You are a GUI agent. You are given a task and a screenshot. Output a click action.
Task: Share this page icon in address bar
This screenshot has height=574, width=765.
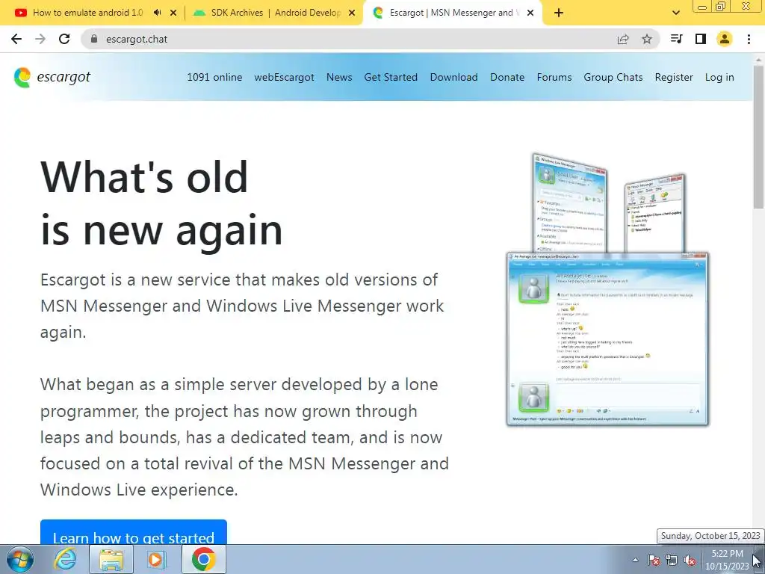pos(623,39)
